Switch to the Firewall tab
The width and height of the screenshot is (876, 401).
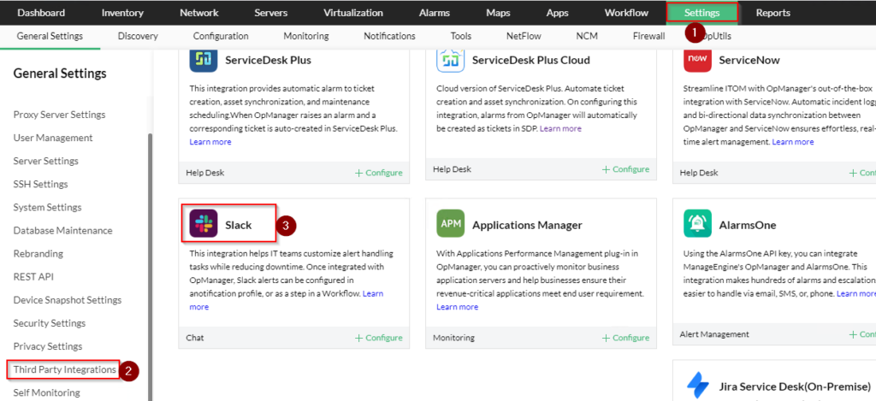tap(648, 36)
